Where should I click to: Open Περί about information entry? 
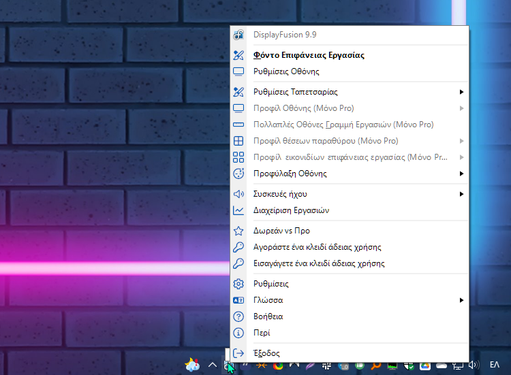click(350, 333)
